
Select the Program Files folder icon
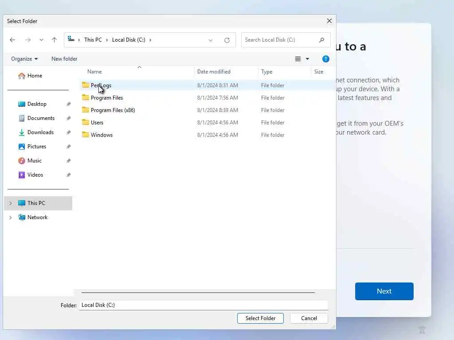click(x=86, y=97)
